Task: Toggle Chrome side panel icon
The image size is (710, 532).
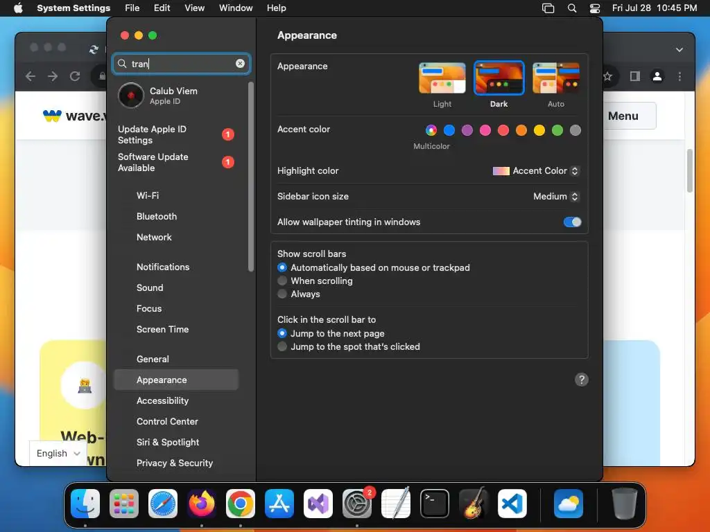Action: (x=635, y=76)
